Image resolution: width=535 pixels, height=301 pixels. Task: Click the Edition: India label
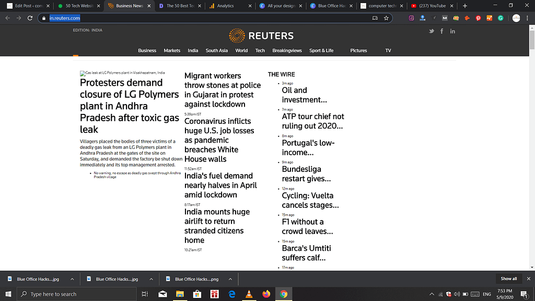coord(87,30)
